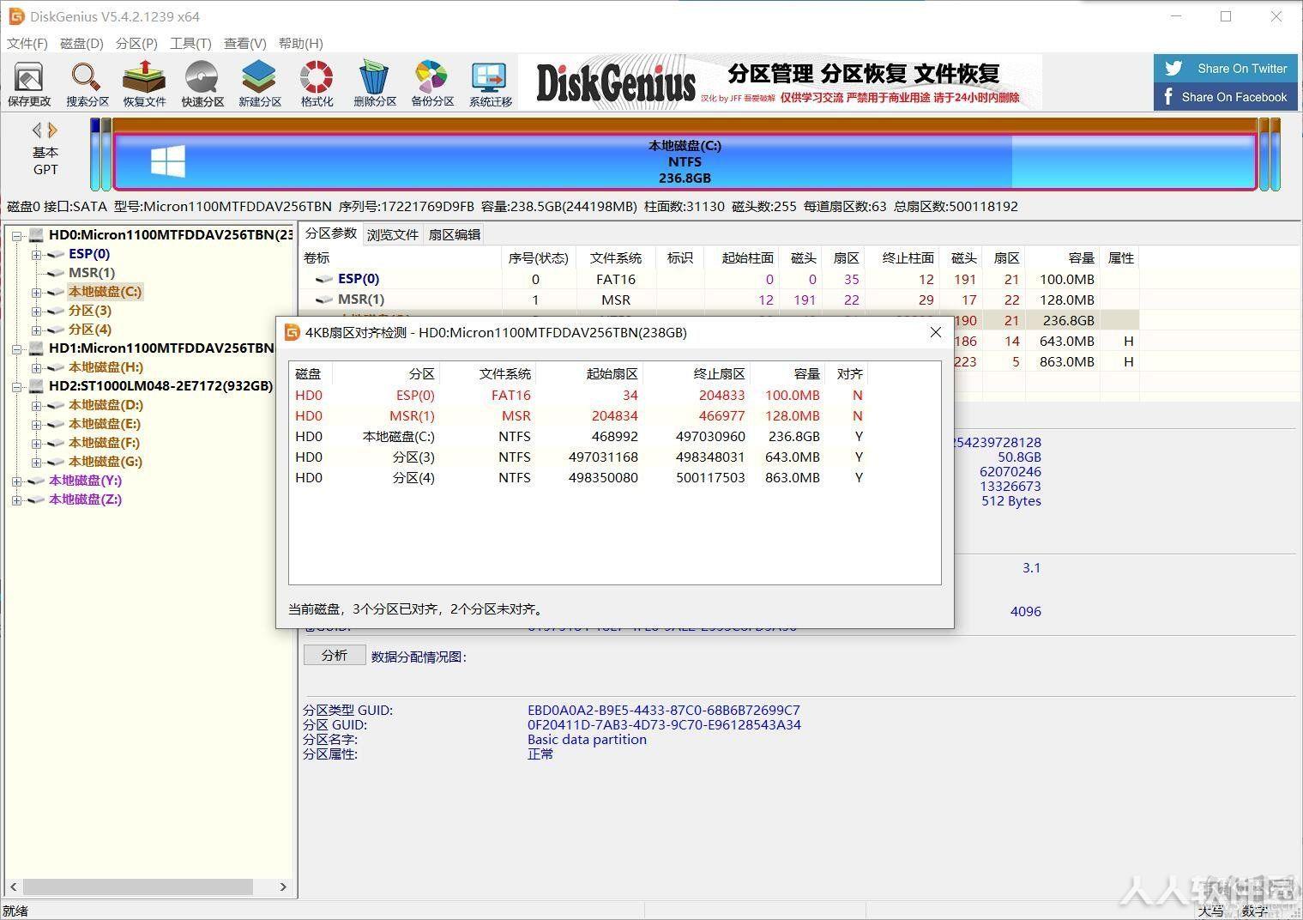Click the 卷标 column header
Image resolution: width=1303 pixels, height=920 pixels.
pyautogui.click(x=400, y=257)
